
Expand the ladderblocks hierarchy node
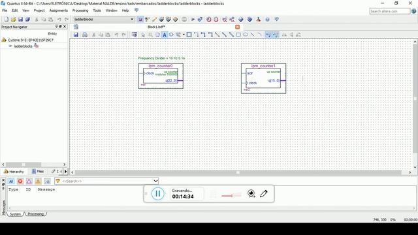point(10,46)
